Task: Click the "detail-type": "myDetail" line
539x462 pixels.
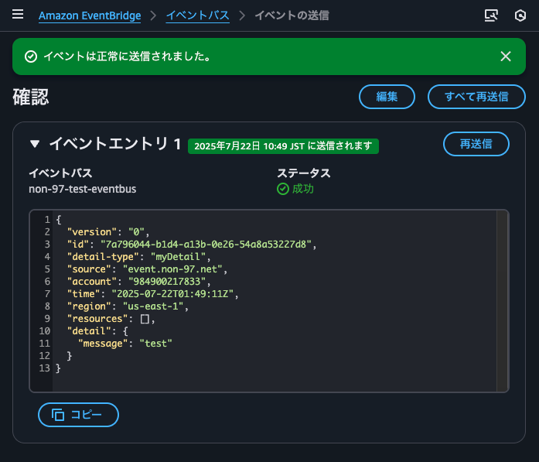Action: [x=138, y=257]
